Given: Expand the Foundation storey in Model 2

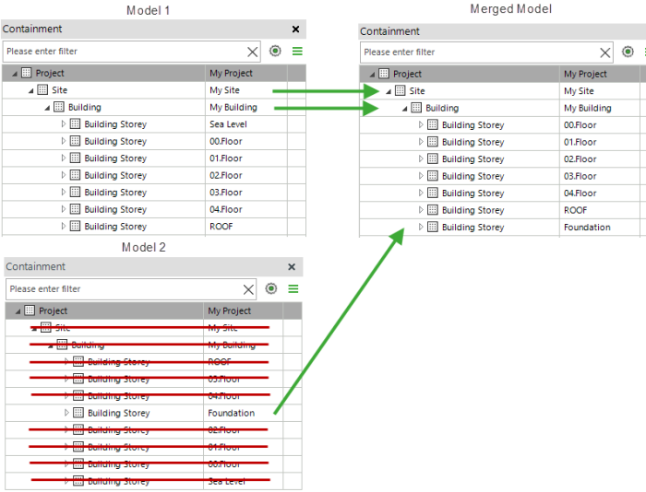Looking at the screenshot, I should click(66, 413).
